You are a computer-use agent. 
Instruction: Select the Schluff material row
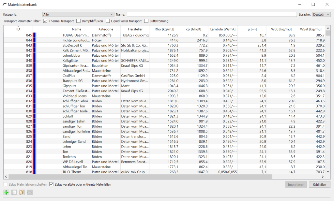(x=164, y=116)
